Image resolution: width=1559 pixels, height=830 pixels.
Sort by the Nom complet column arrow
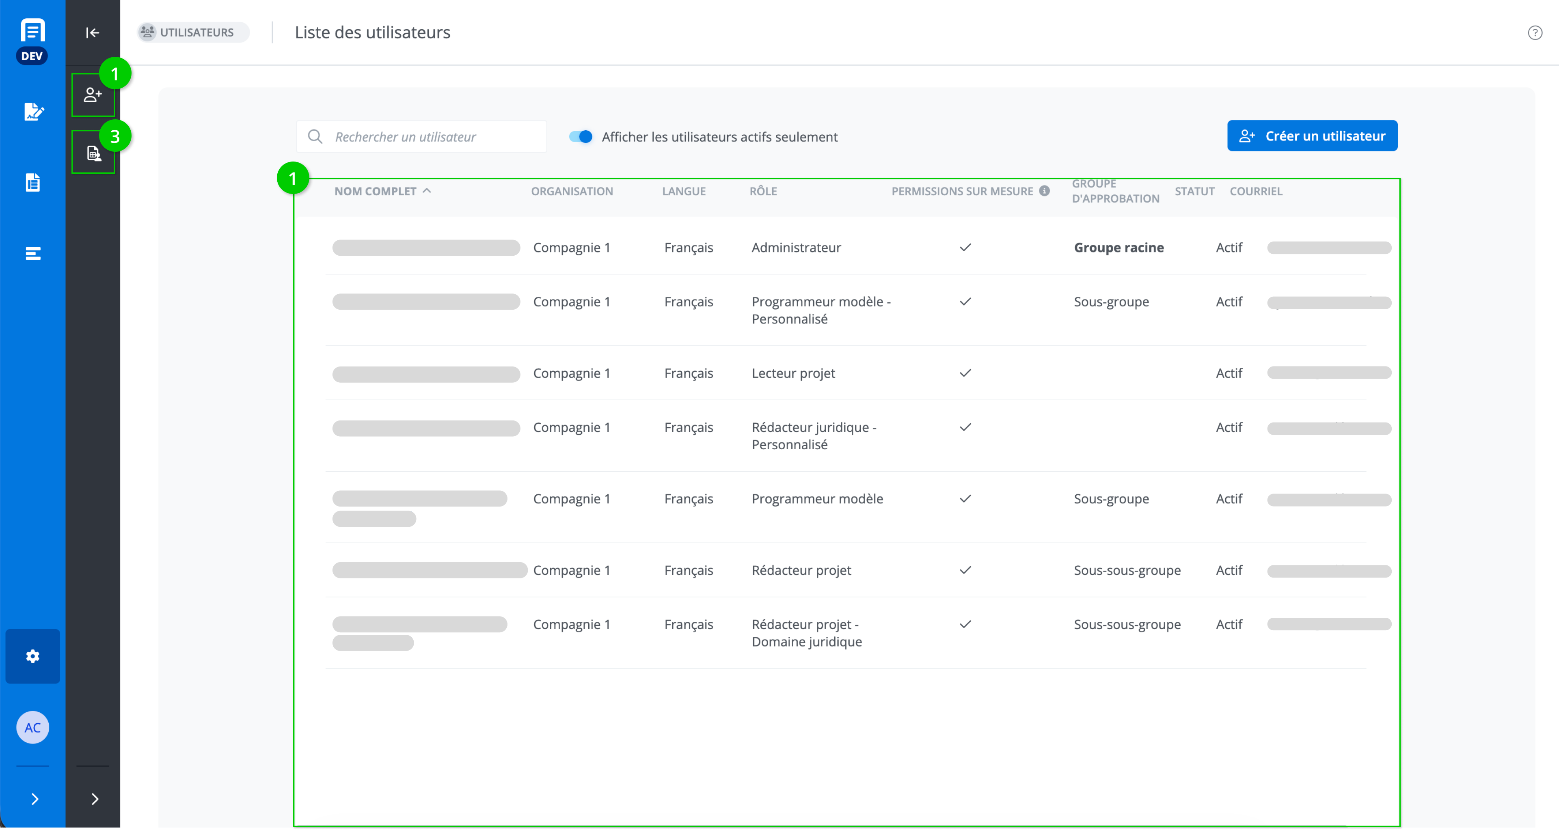click(x=427, y=191)
